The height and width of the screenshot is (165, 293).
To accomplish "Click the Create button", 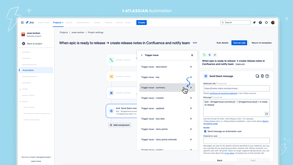I will click(x=141, y=23).
